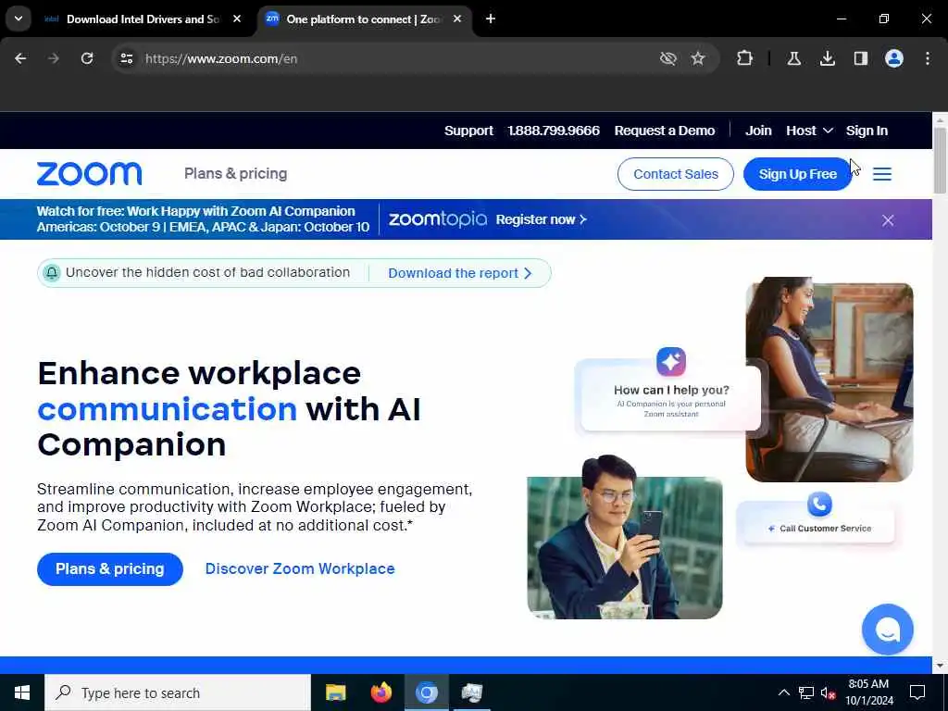This screenshot has height=711, width=948.
Task: Launch Firefox from the taskbar
Action: 380,692
